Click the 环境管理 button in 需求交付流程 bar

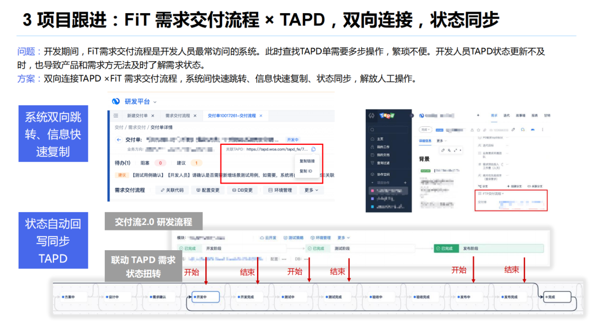(280, 190)
